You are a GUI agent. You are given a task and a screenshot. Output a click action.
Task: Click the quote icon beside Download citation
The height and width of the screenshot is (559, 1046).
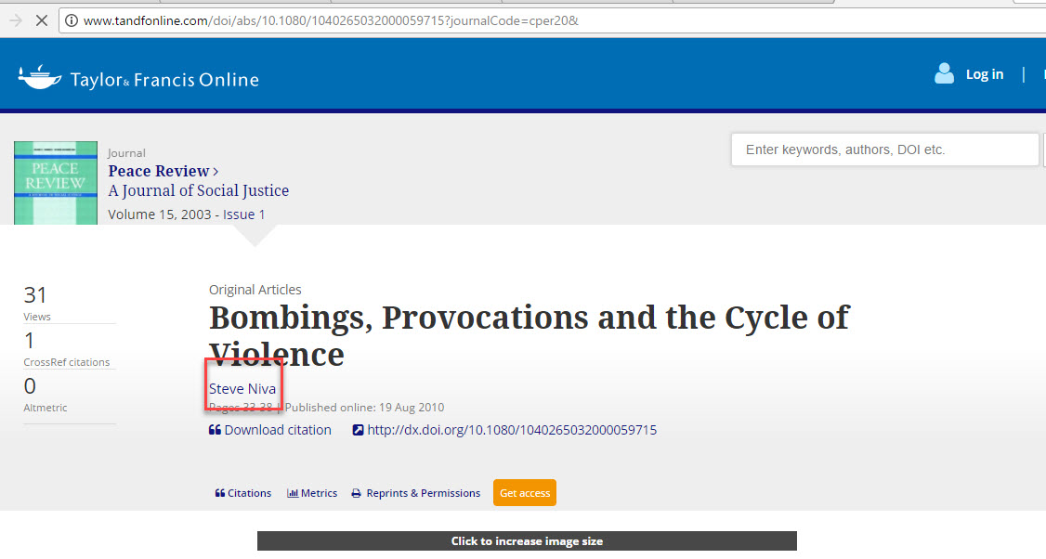215,430
